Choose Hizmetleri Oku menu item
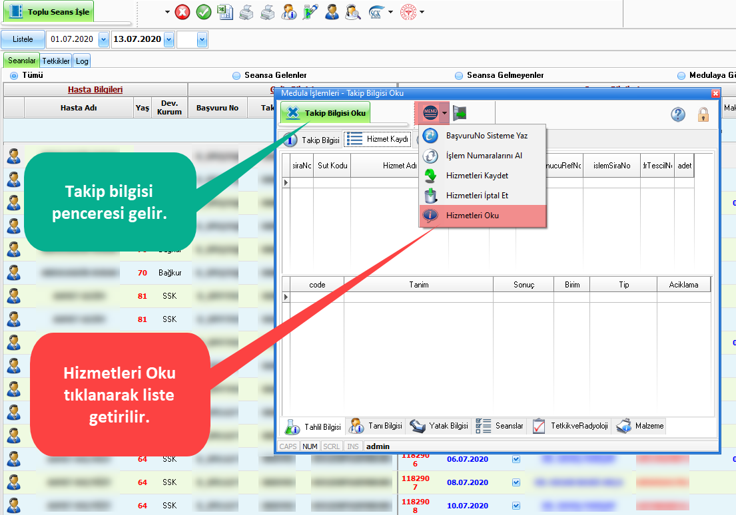This screenshot has height=515, width=736. point(482,216)
